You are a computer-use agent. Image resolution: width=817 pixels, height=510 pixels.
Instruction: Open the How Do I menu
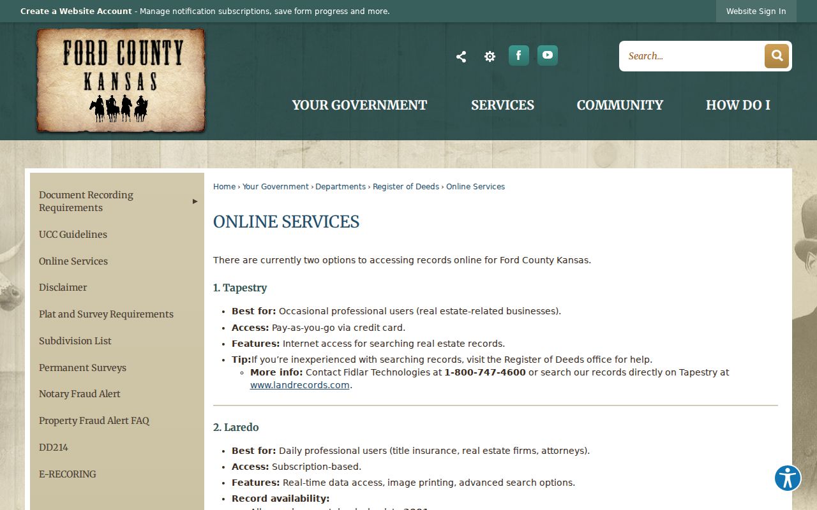[x=738, y=105]
